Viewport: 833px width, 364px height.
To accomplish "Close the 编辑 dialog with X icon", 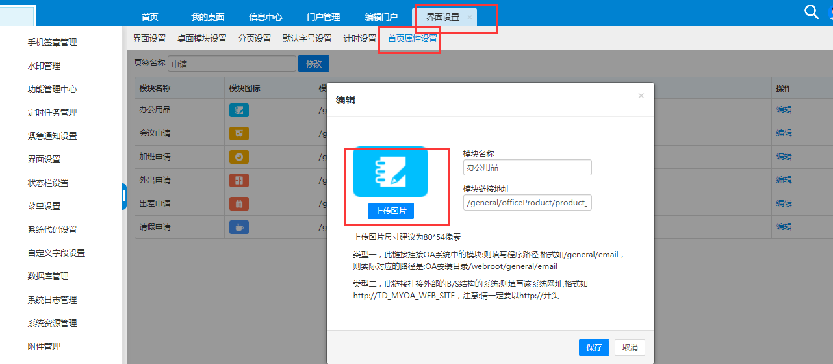I will click(641, 96).
